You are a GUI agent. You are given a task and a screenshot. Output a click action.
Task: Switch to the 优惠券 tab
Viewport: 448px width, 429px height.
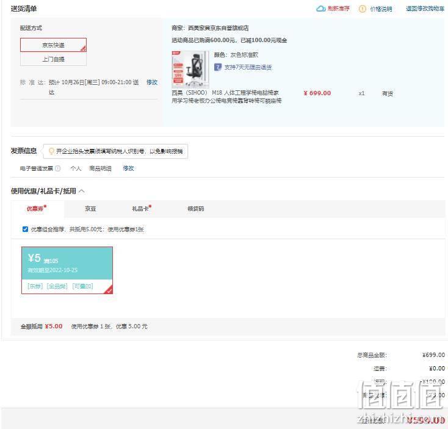tap(36, 209)
